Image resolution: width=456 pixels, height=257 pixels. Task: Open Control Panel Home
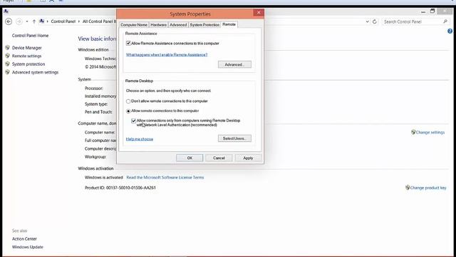(30, 36)
